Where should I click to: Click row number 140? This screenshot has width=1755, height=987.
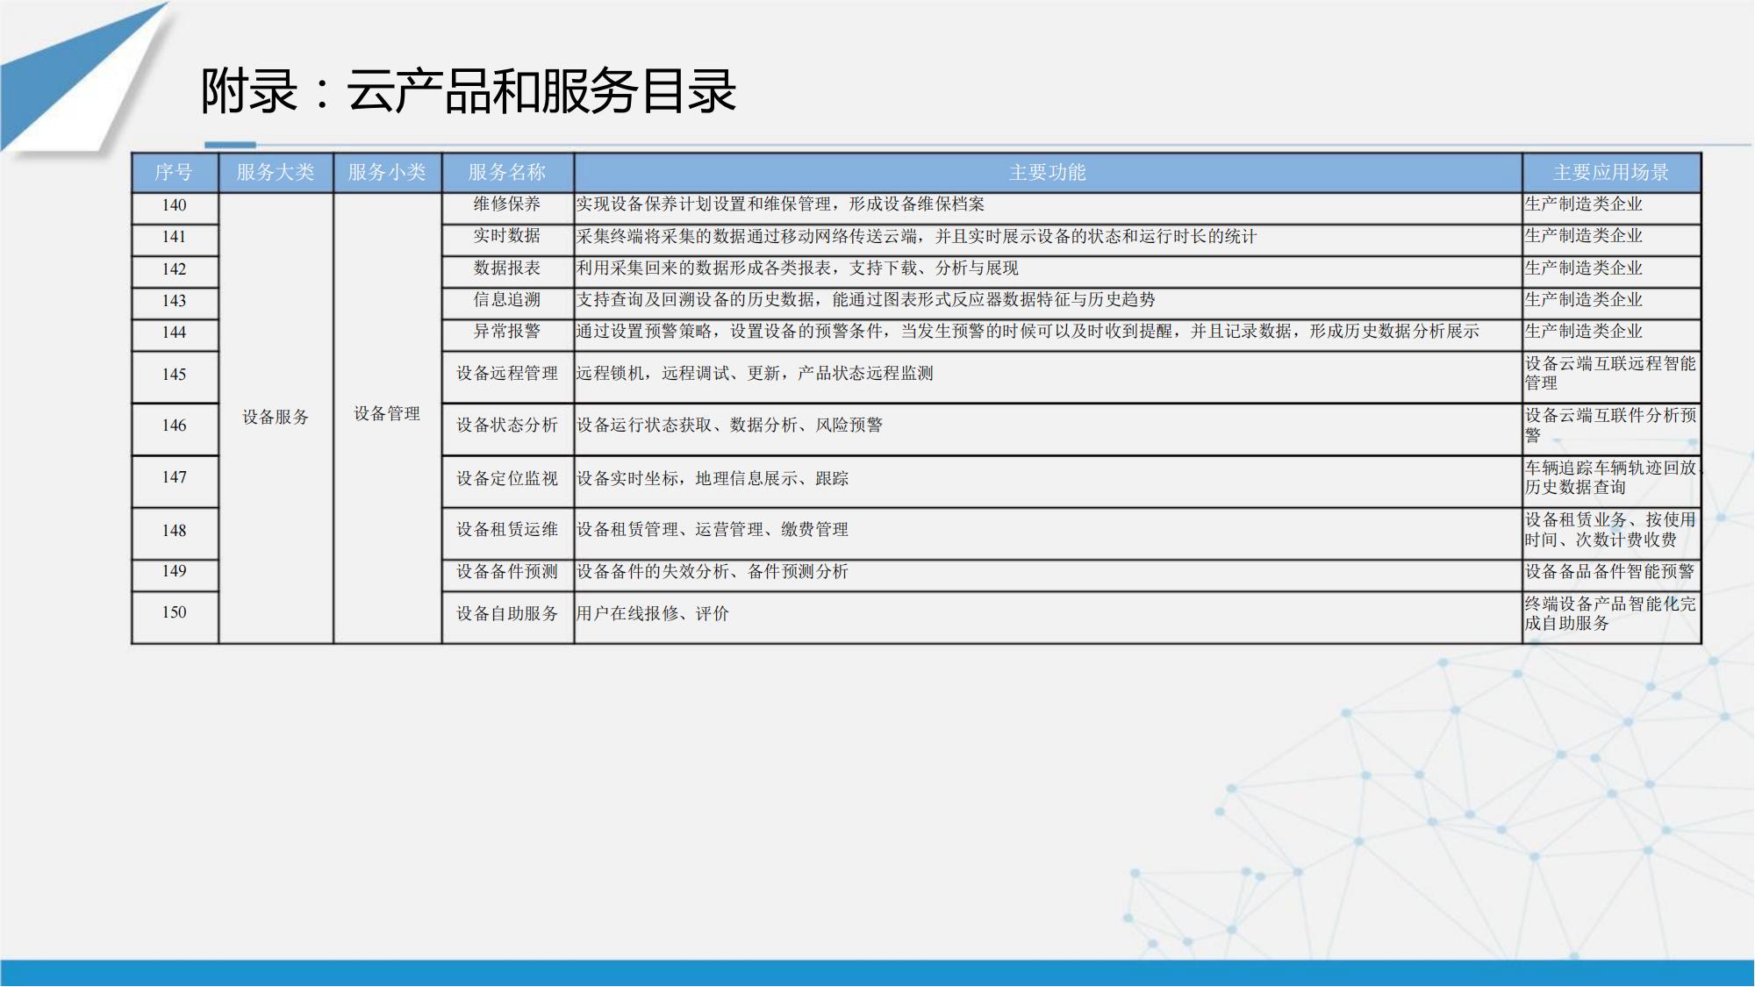click(x=174, y=205)
